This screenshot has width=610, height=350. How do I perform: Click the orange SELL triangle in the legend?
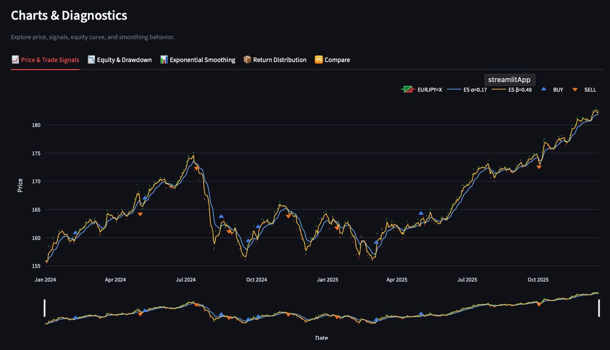click(x=575, y=90)
